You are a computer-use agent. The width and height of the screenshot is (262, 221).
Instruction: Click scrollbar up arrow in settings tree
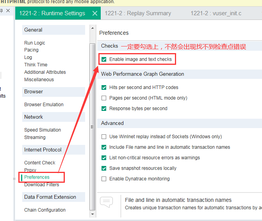pyautogui.click(x=93, y=28)
